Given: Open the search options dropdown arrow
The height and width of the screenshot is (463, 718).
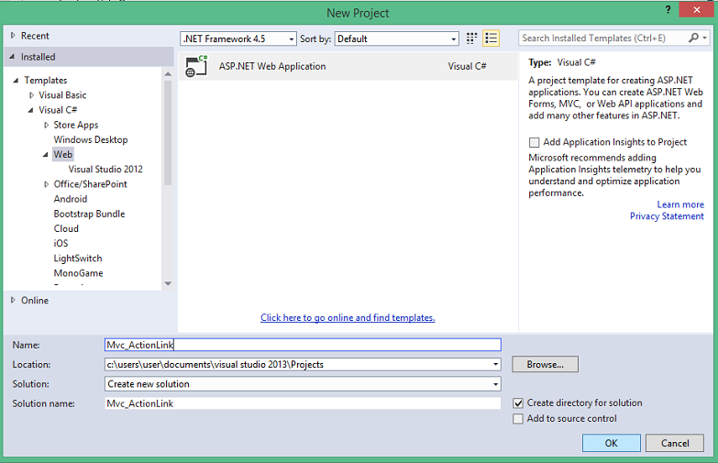Looking at the screenshot, I should coord(705,39).
